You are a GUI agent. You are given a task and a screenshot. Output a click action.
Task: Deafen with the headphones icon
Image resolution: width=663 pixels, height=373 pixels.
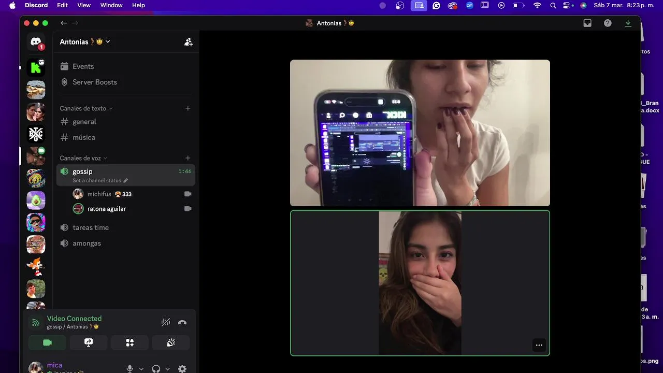156,369
